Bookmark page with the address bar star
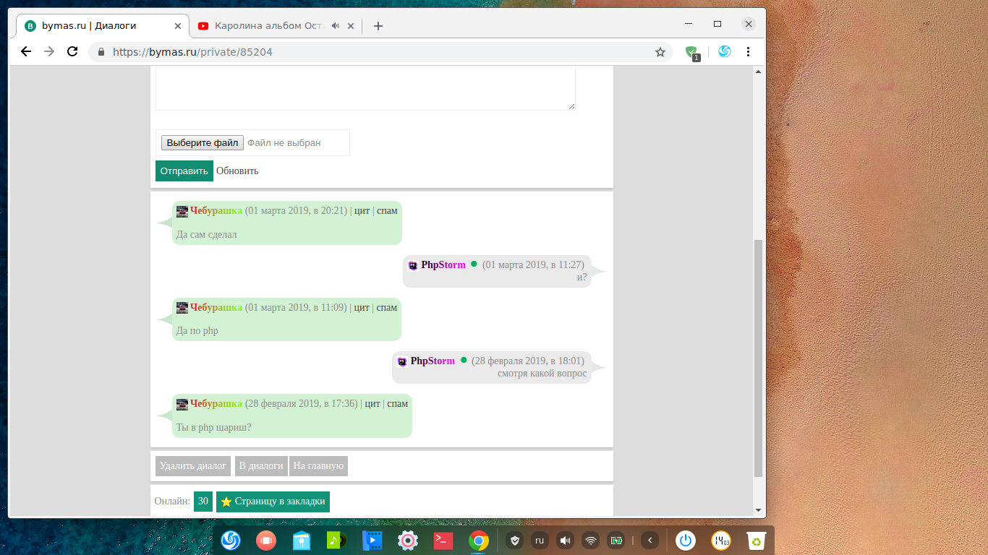Screen dimensions: 988x555 [660, 52]
